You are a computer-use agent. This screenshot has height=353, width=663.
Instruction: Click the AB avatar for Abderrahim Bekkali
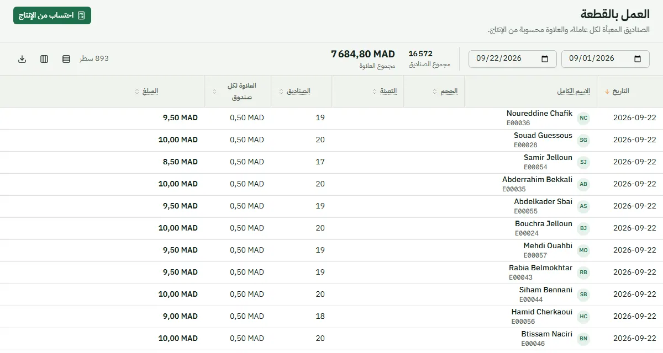pos(583,184)
